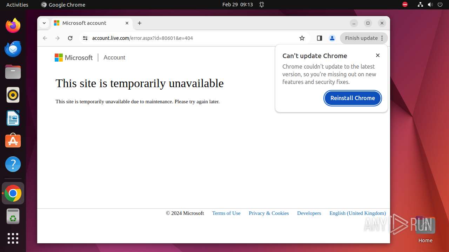Maximize the Chrome window

pos(368,23)
